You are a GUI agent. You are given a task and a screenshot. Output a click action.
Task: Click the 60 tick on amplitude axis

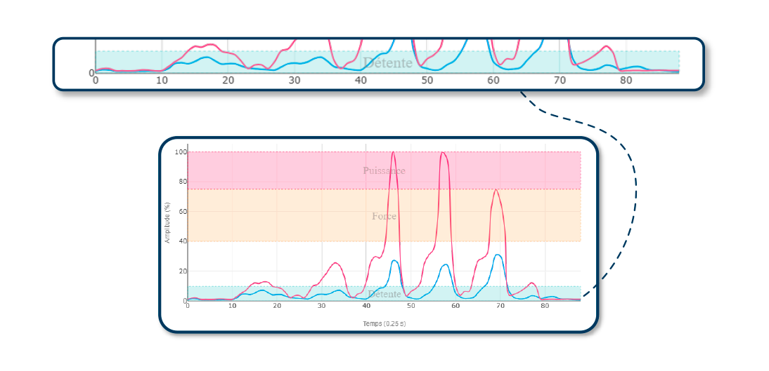[x=182, y=212]
